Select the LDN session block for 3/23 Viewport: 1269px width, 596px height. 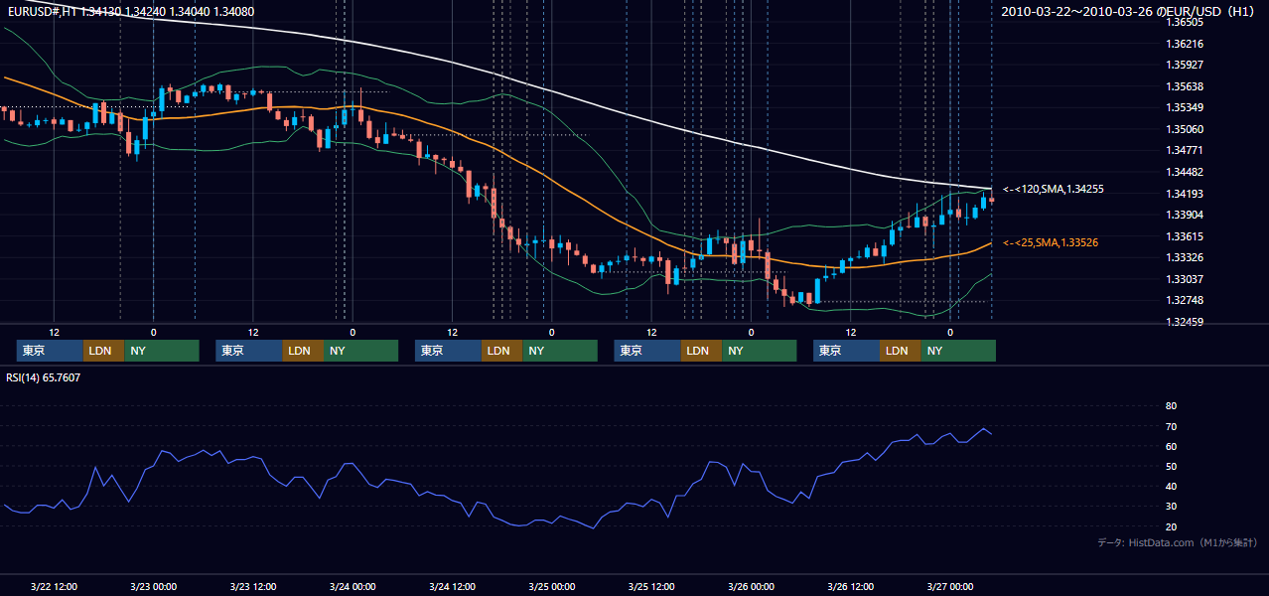coord(303,351)
